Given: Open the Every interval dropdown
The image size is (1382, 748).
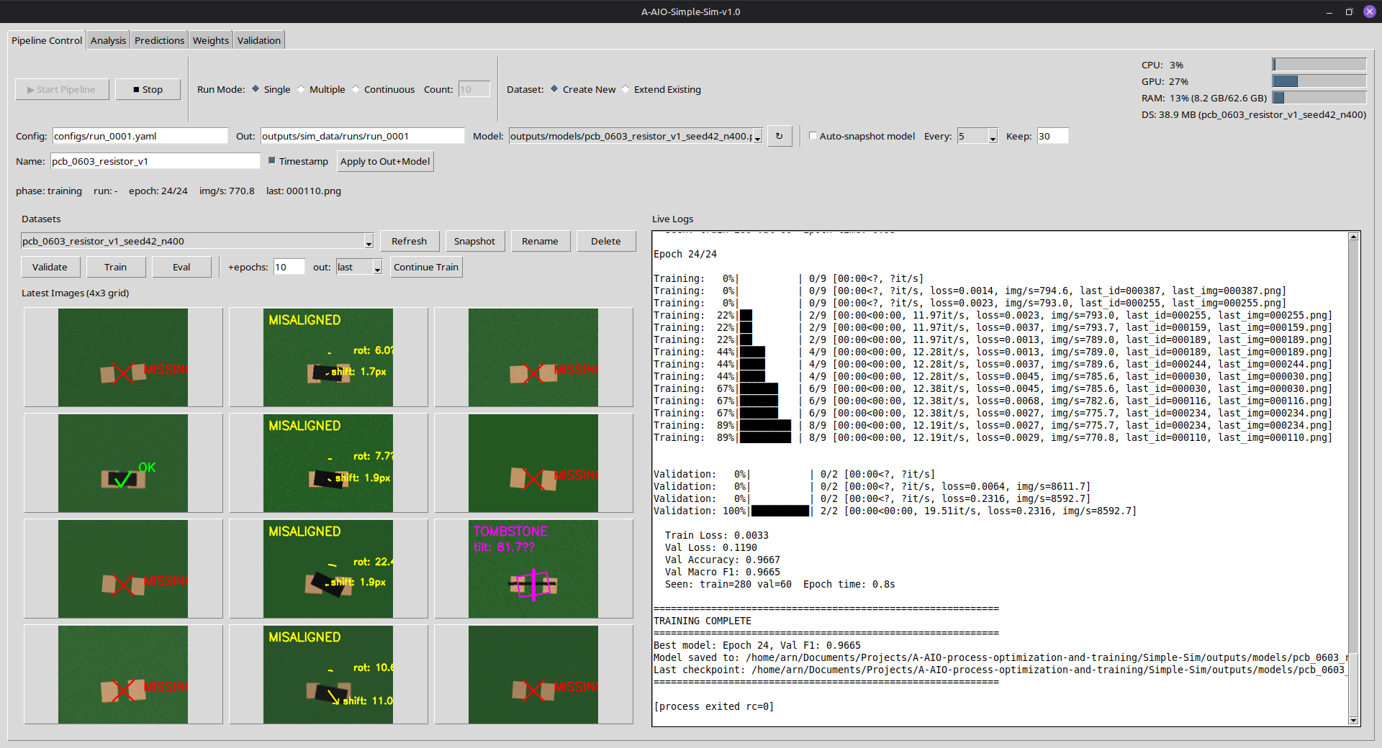Looking at the screenshot, I should coord(993,137).
